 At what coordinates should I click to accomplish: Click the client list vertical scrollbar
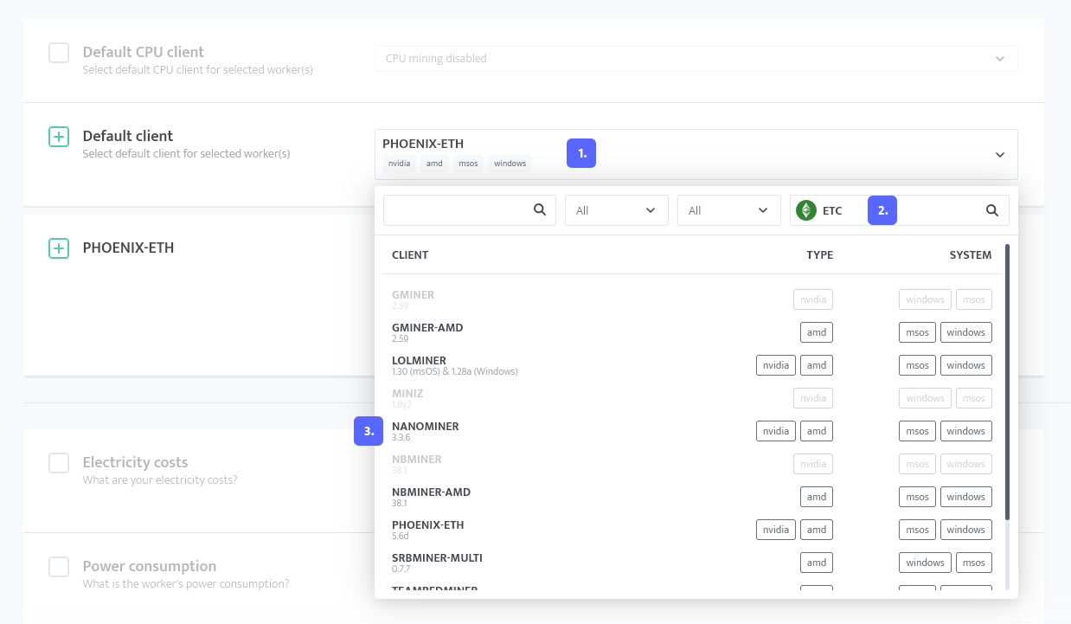(1007, 382)
